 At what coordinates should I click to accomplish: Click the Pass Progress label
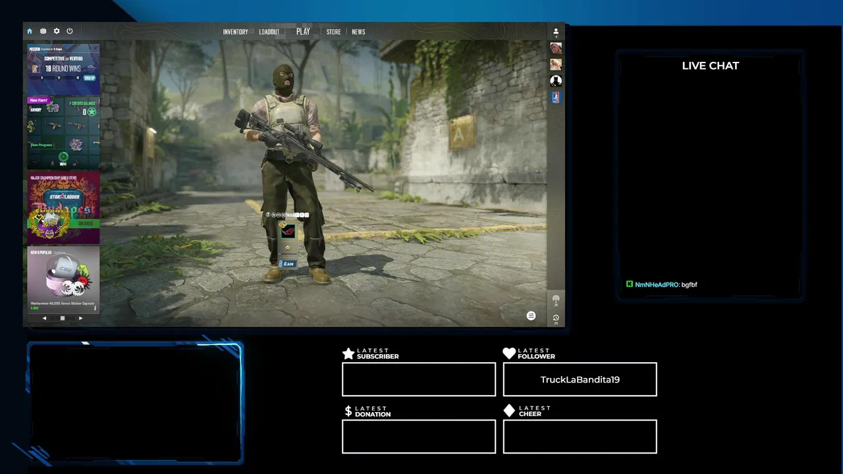pos(41,145)
